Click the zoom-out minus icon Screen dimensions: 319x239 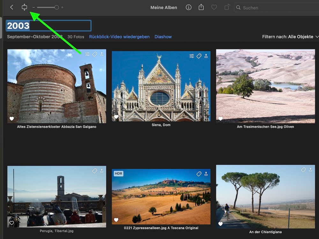pyautogui.click(x=33, y=7)
